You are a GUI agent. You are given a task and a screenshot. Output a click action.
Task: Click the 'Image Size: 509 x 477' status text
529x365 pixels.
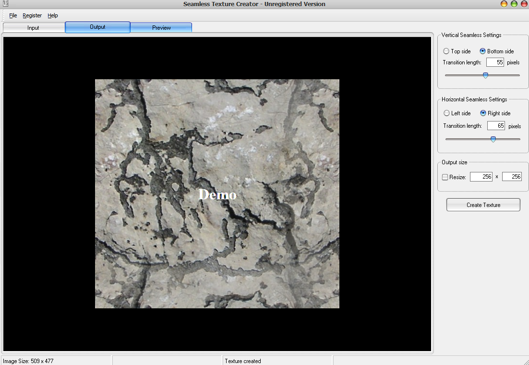point(28,361)
